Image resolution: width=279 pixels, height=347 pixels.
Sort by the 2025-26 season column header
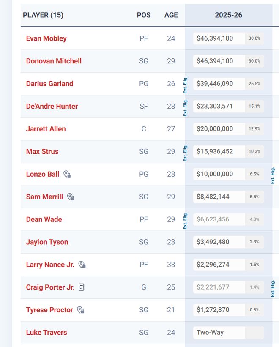pos(229,15)
